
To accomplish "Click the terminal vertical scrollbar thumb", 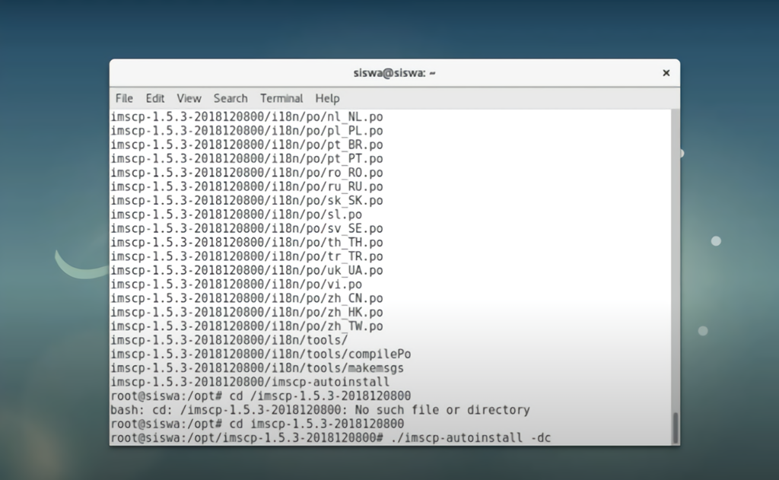I will pyautogui.click(x=676, y=428).
